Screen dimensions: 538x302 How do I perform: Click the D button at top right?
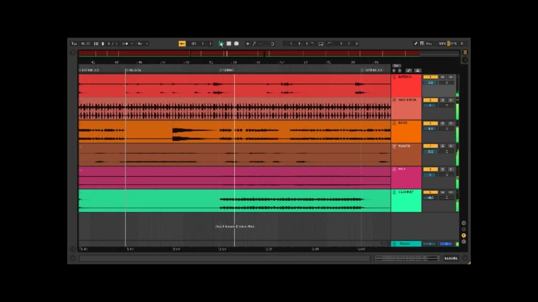(462, 44)
